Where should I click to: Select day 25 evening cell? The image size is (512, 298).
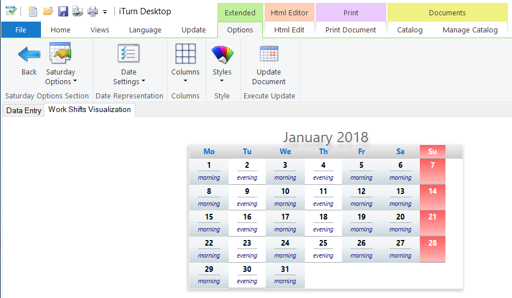(x=323, y=249)
